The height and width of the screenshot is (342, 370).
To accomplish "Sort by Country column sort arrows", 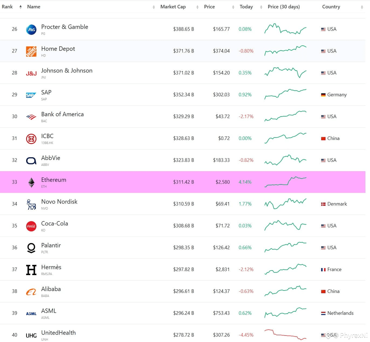I will [x=362, y=7].
